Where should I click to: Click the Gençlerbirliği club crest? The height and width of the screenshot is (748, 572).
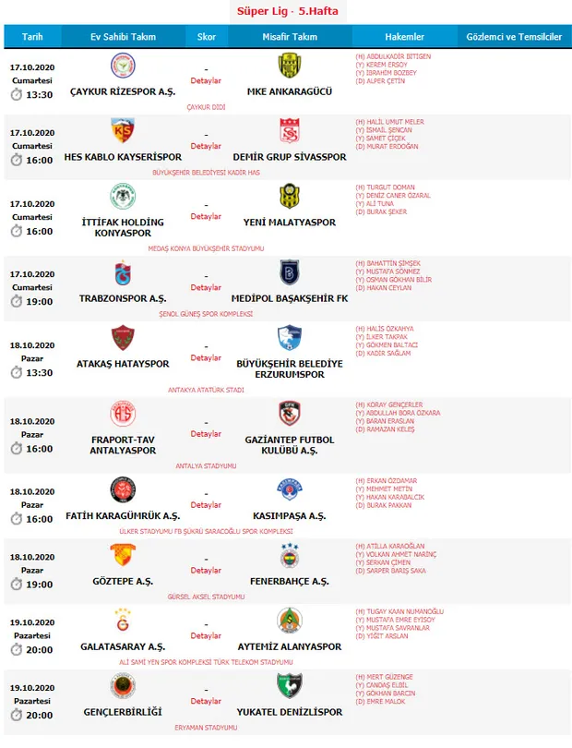123,686
